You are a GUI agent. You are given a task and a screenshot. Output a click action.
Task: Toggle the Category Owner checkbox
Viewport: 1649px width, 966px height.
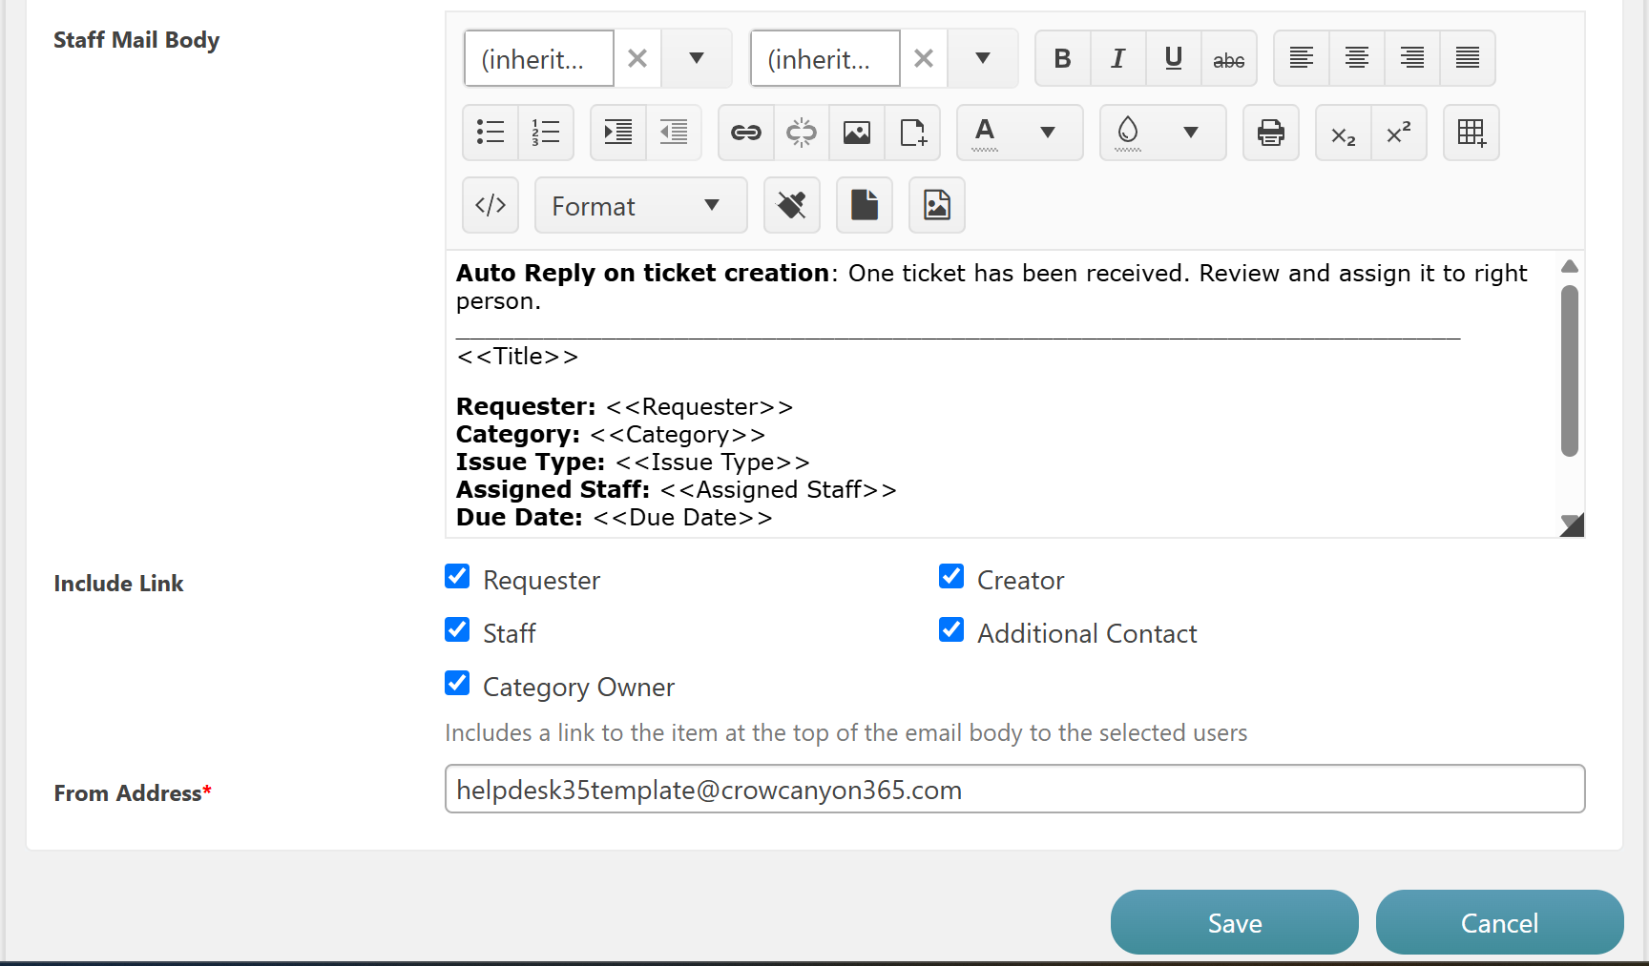[x=458, y=684]
